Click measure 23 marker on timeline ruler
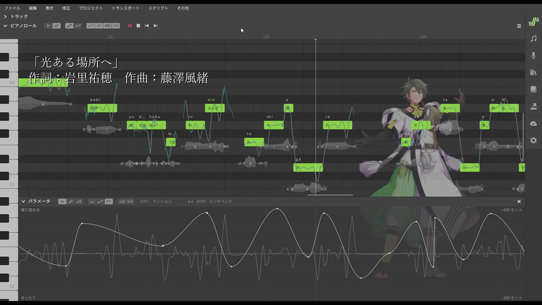The width and height of the screenshot is (542, 305). tap(423, 36)
